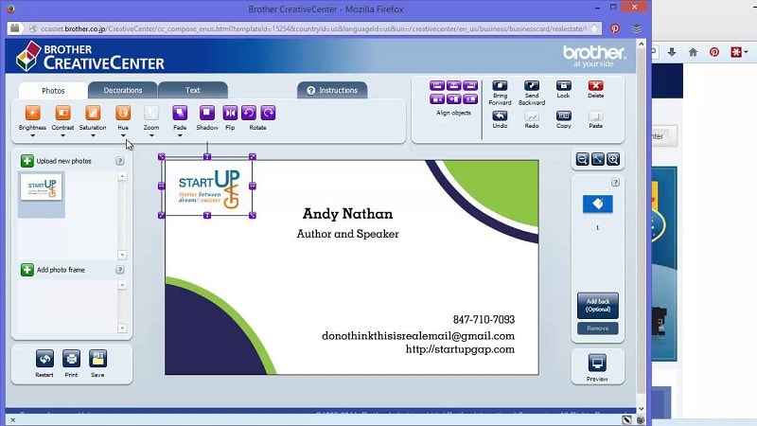This screenshot has height=426, width=757.
Task: Delete the selected object
Action: point(595,86)
